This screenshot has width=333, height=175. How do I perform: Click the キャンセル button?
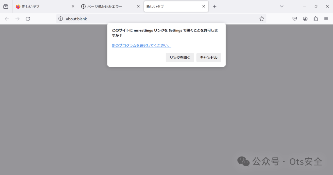pyautogui.click(x=208, y=58)
